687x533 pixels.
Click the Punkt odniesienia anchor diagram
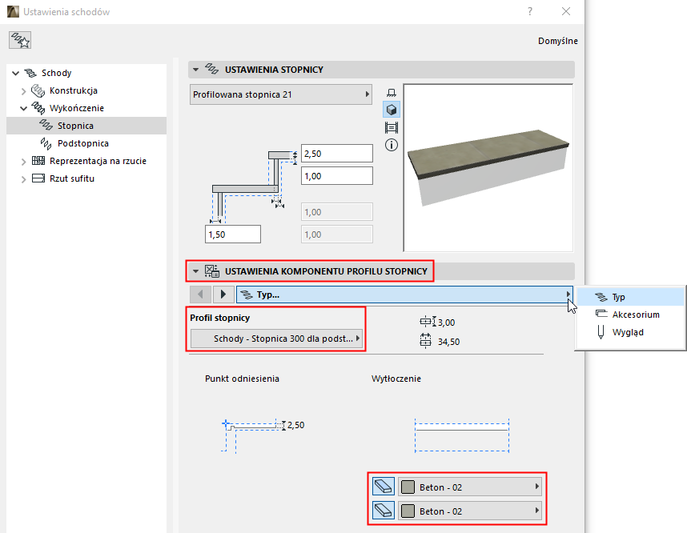[x=255, y=435]
